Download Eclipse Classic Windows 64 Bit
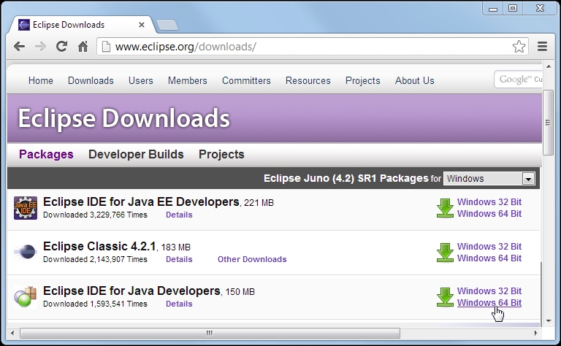Viewport: 561px width, 346px height. [489, 258]
